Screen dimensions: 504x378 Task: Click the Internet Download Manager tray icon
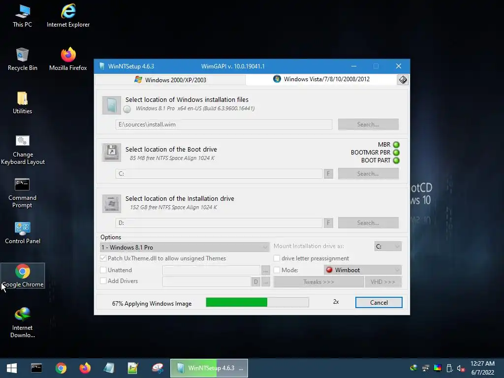(x=413, y=368)
